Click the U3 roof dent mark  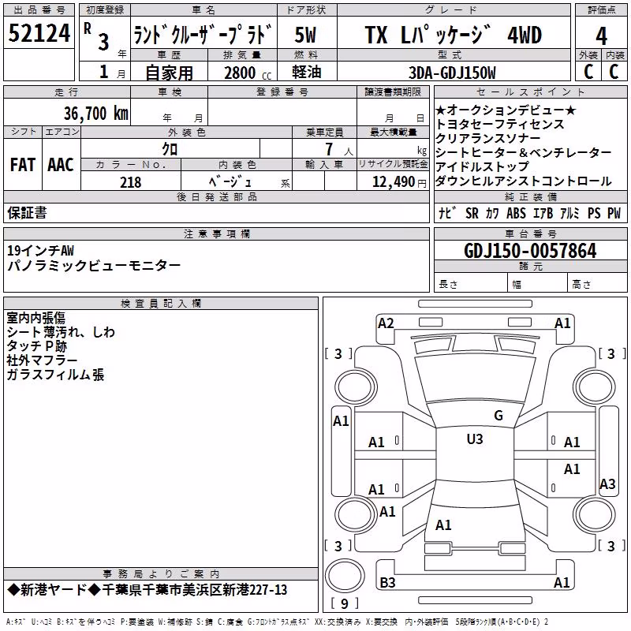(x=475, y=439)
